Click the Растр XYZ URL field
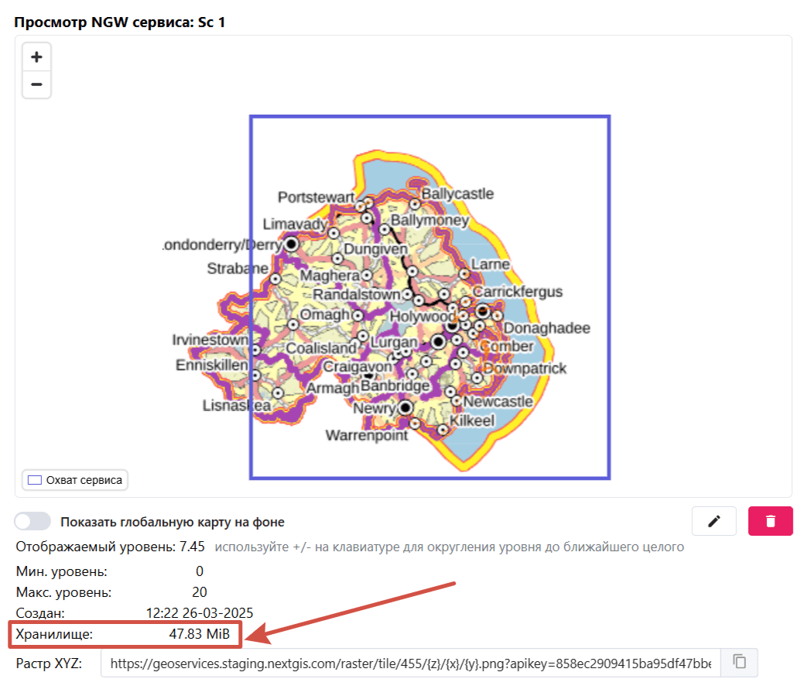 (x=410, y=663)
